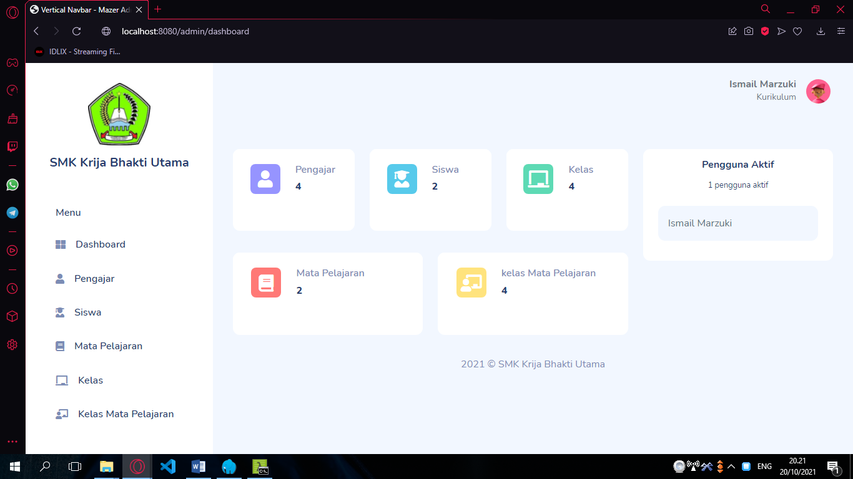Open WhatsApp in the Opera sidebar
Image resolution: width=853 pixels, height=479 pixels.
(x=12, y=185)
